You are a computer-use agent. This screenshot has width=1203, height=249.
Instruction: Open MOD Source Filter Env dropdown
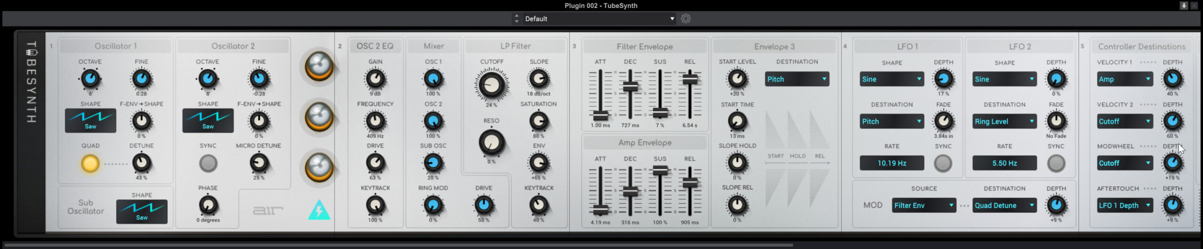[924, 205]
